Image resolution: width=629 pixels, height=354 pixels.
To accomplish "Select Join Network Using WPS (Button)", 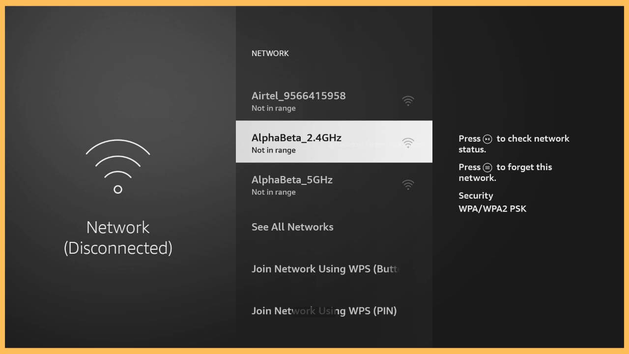I will (x=325, y=269).
